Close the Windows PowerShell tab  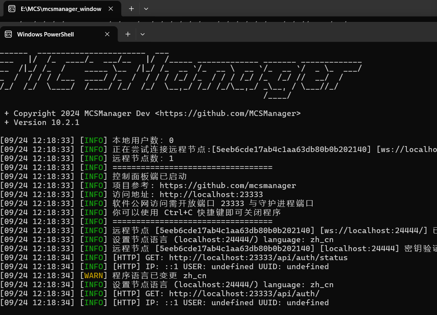(x=107, y=34)
